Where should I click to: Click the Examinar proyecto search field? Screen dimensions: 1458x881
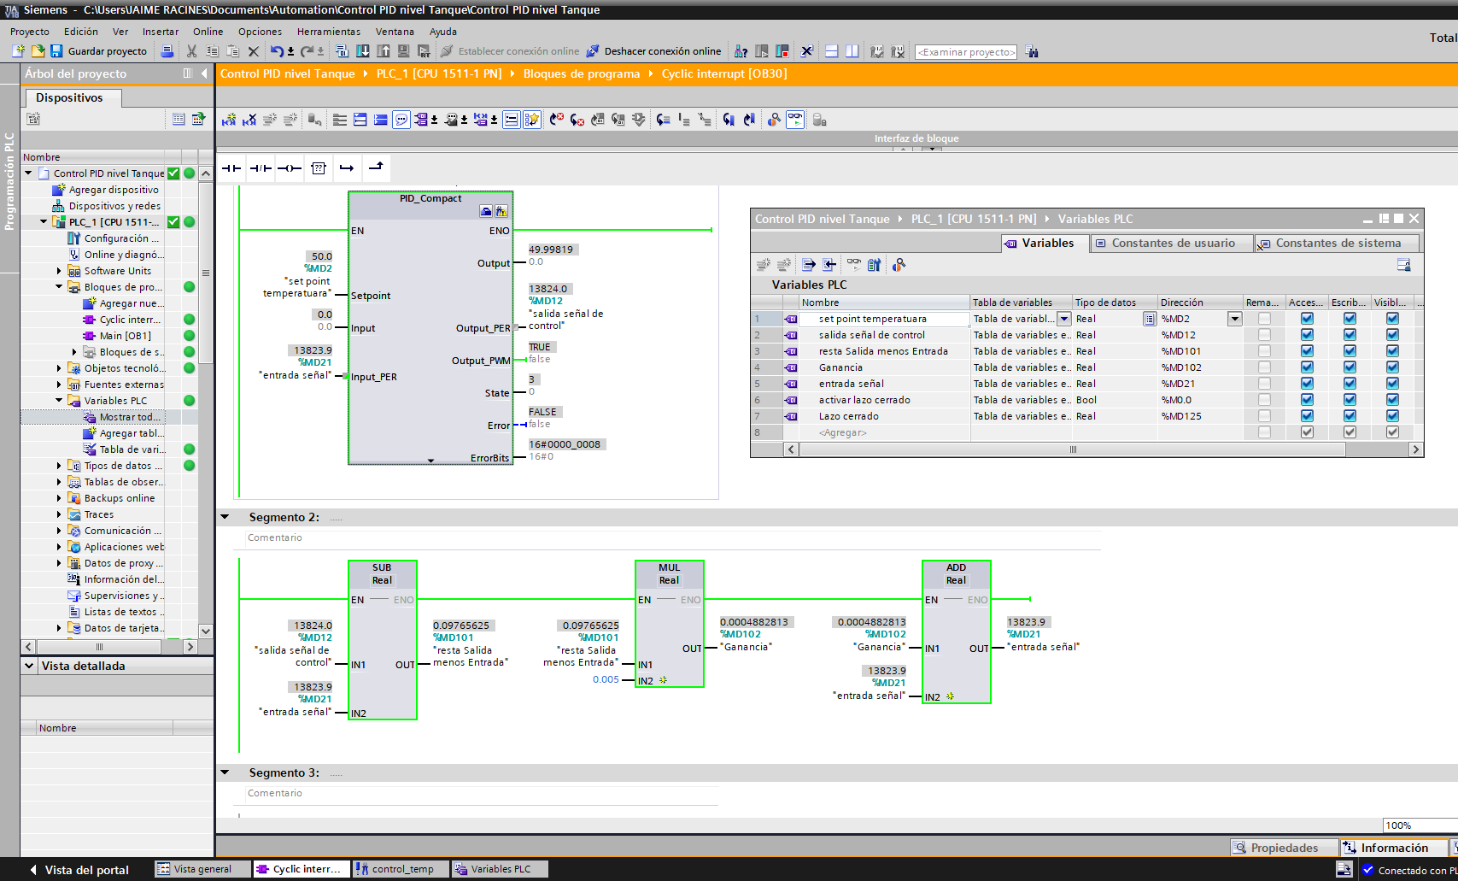[x=965, y=52]
